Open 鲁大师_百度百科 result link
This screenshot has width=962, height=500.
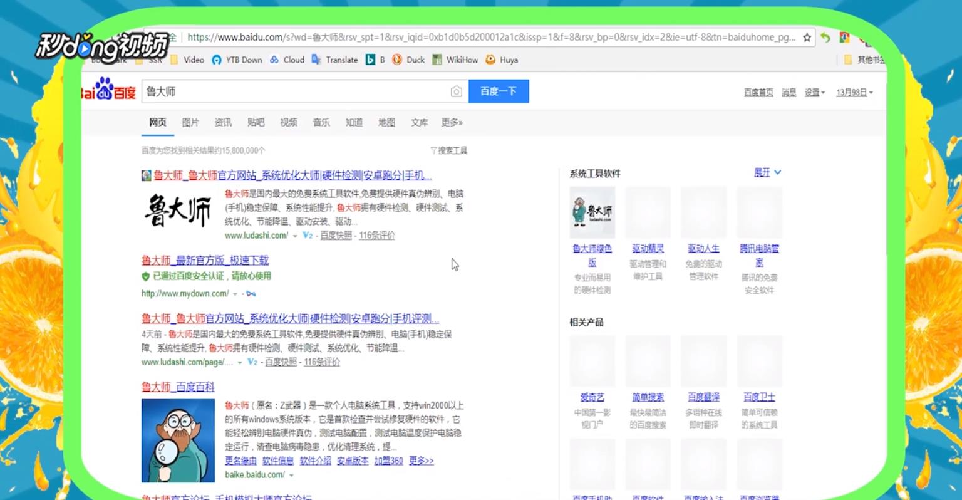click(x=178, y=387)
